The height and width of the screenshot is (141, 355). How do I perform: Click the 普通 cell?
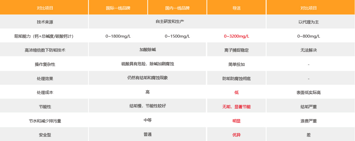pos(148,134)
